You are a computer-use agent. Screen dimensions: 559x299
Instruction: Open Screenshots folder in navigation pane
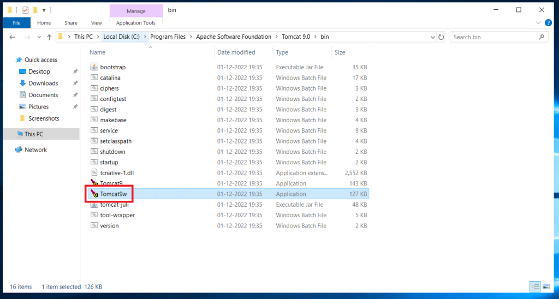tap(44, 118)
